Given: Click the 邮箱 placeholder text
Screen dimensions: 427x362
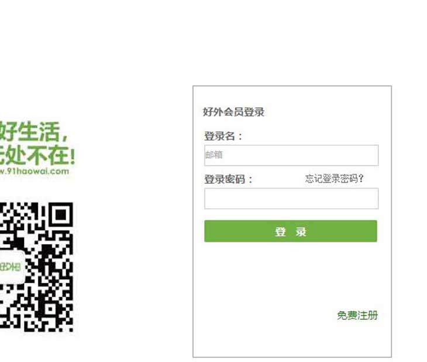Looking at the screenshot, I should [x=214, y=155].
